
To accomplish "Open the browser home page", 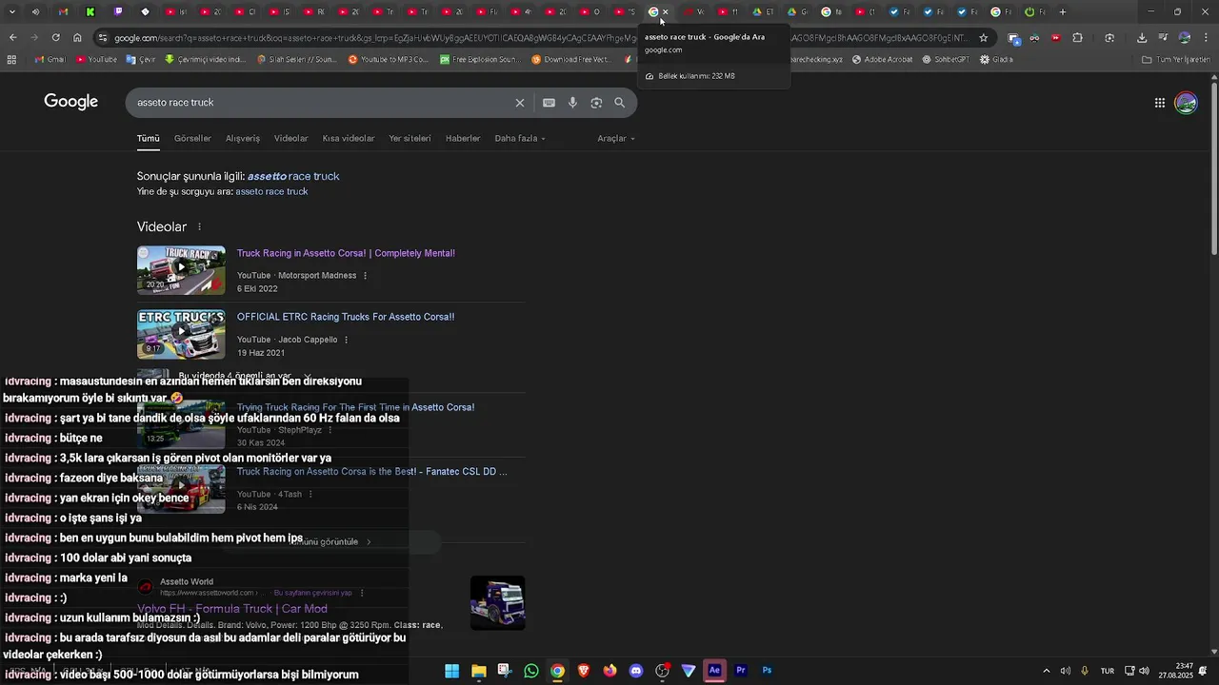I will coord(77,37).
